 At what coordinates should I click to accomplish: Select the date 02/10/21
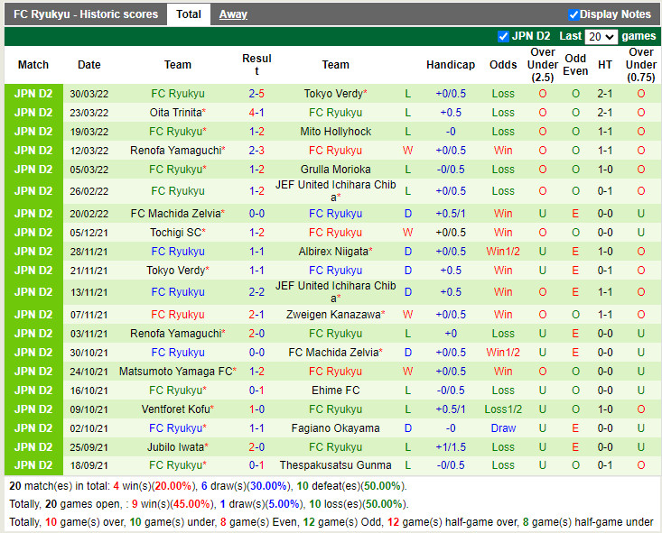pos(89,428)
